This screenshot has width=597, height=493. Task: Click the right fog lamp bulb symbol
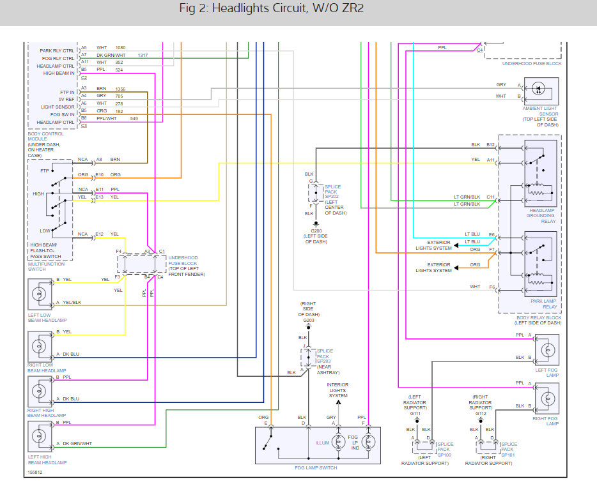547,398
